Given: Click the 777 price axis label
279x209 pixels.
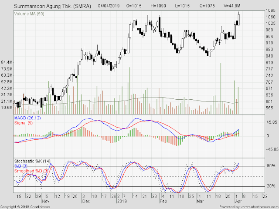Looking at the screenshot, I should click(x=269, y=69).
